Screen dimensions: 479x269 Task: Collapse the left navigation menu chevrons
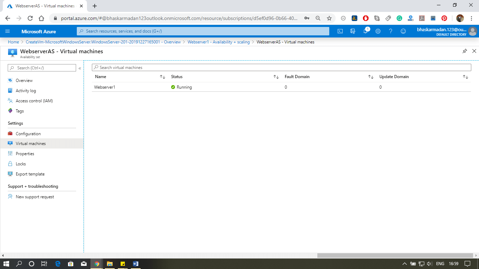pos(80,68)
